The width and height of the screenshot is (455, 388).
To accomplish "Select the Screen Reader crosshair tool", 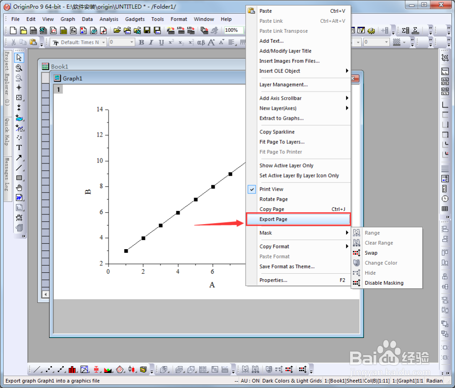I will (x=19, y=87).
